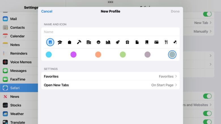Choose the rocket profile icon
The image size is (221, 124).
pyautogui.click(x=118, y=42)
